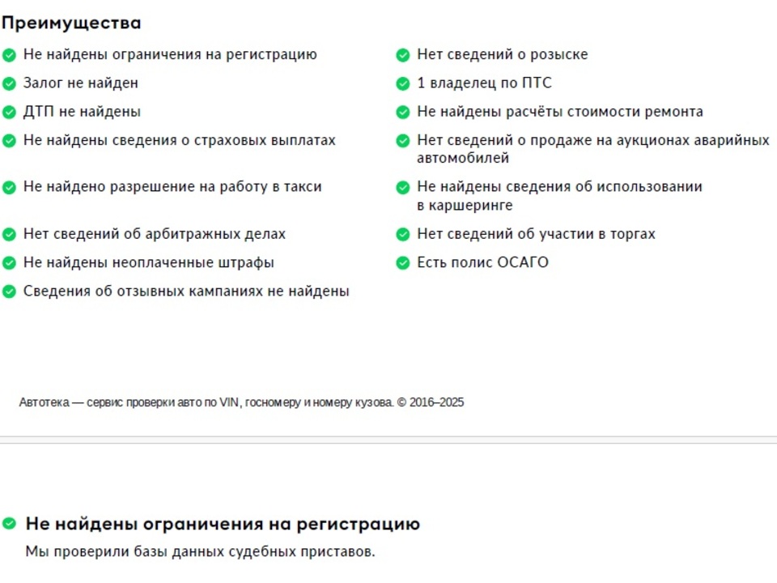The image size is (777, 583).
Task: Click text about базы данных судебных приставов
Action: (x=200, y=551)
